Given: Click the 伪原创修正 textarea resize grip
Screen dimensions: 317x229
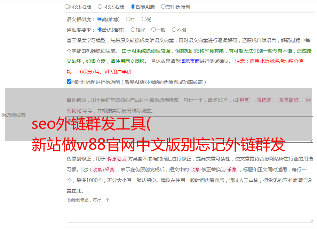Looking at the screenshot, I should (x=311, y=220).
